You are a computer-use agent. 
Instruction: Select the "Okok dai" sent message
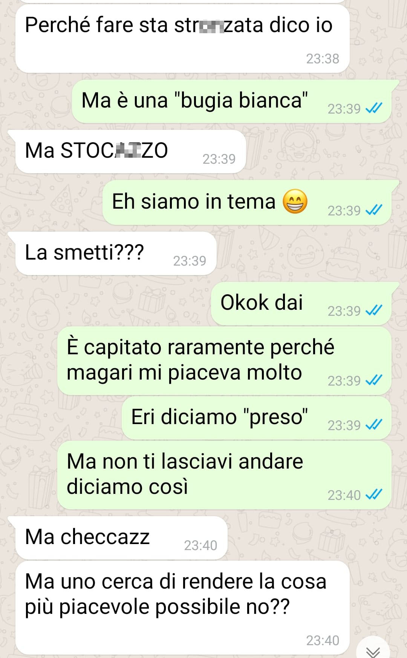pos(301,303)
